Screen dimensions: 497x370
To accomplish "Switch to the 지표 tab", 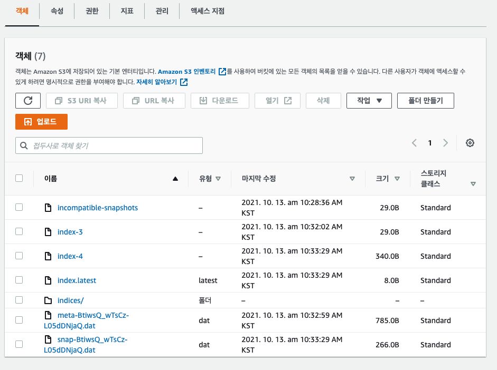I will (127, 11).
